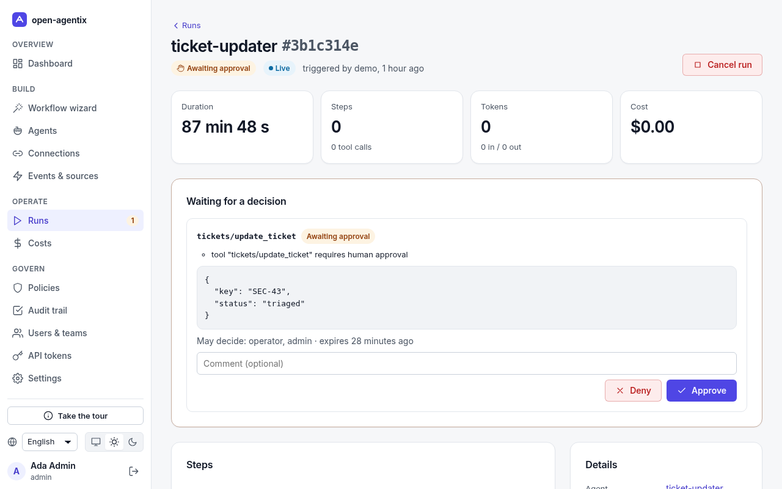782x489 pixels.
Task: Click the Policies shield icon
Action: click(18, 288)
